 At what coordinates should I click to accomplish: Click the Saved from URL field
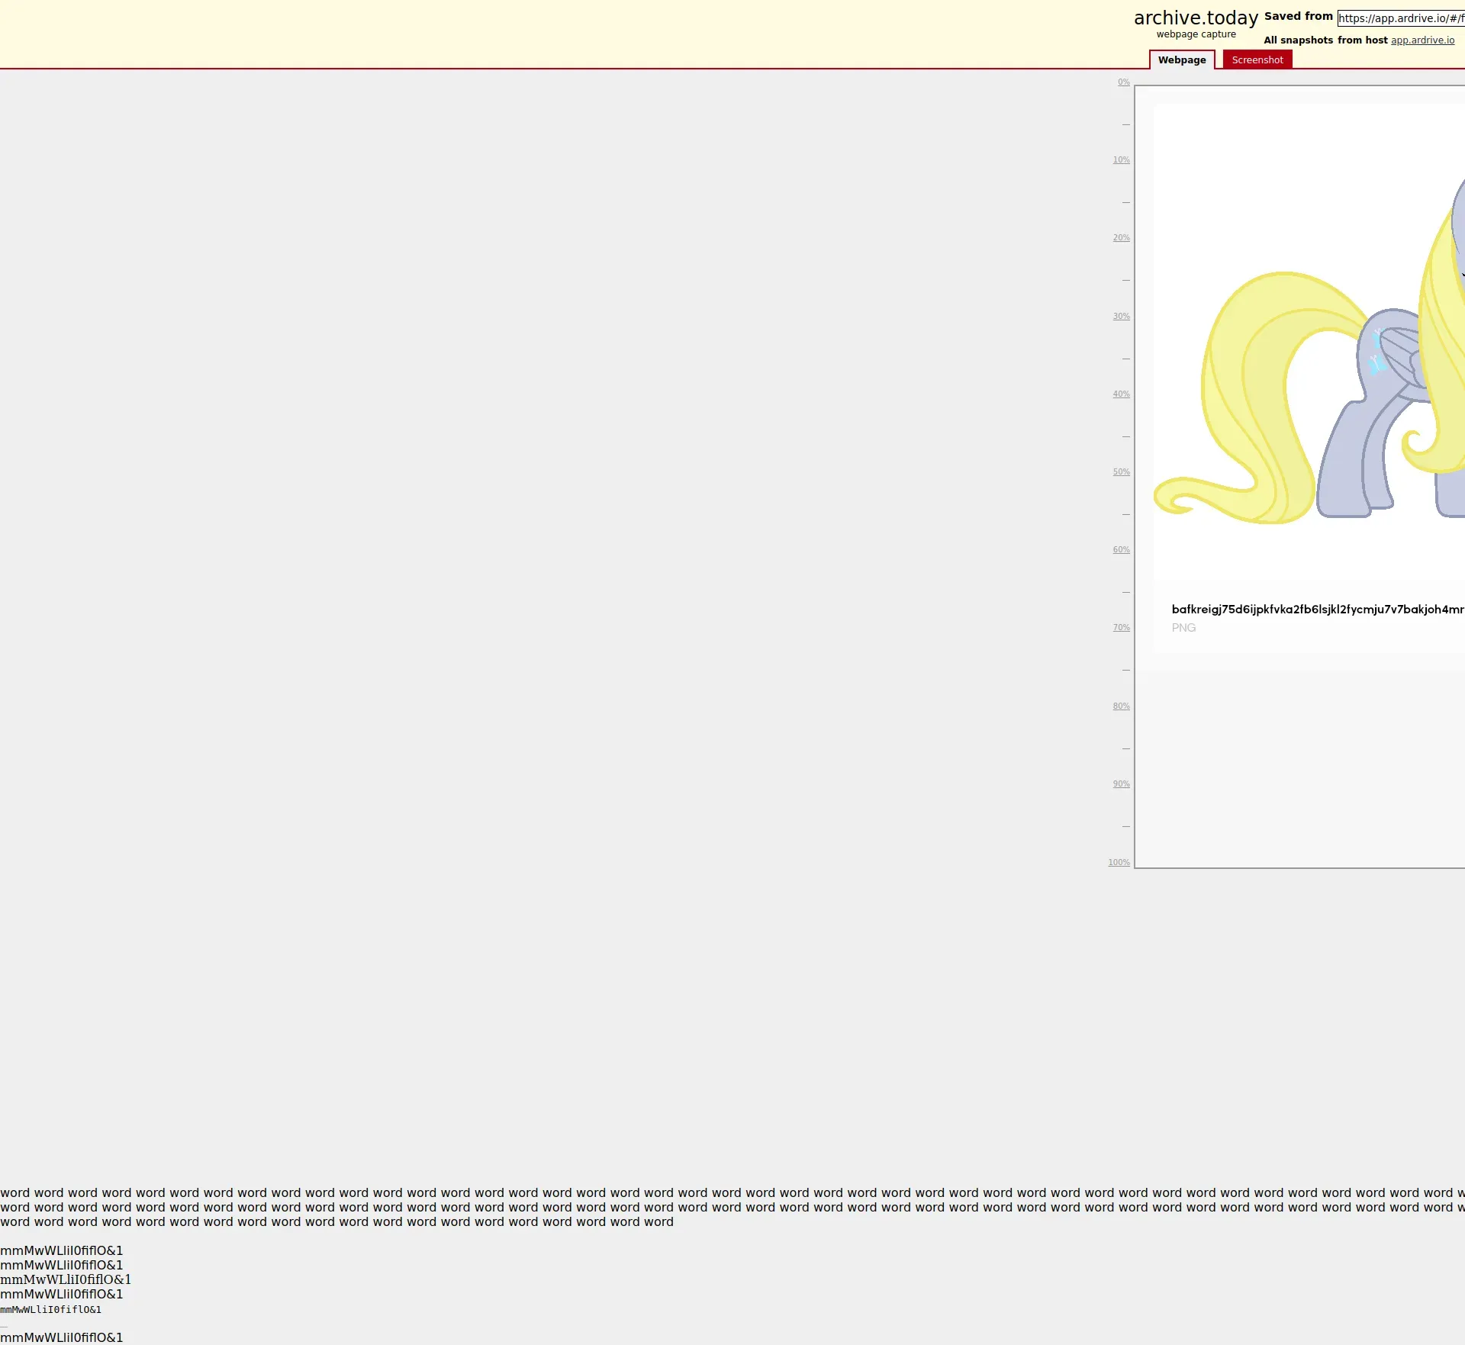[1400, 18]
